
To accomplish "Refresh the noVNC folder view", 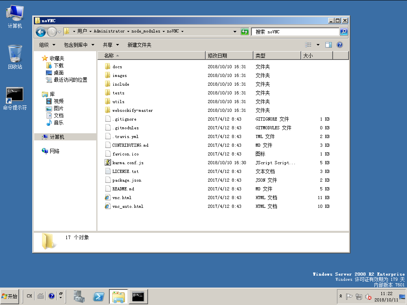I will coord(245,32).
